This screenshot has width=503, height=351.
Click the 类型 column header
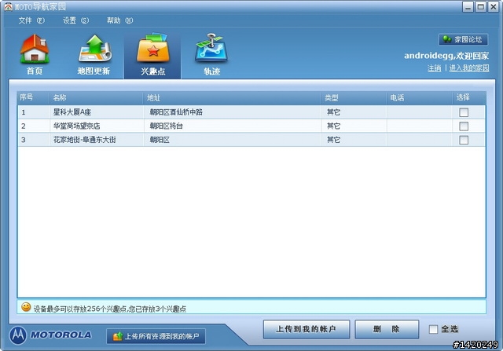[x=354, y=97]
